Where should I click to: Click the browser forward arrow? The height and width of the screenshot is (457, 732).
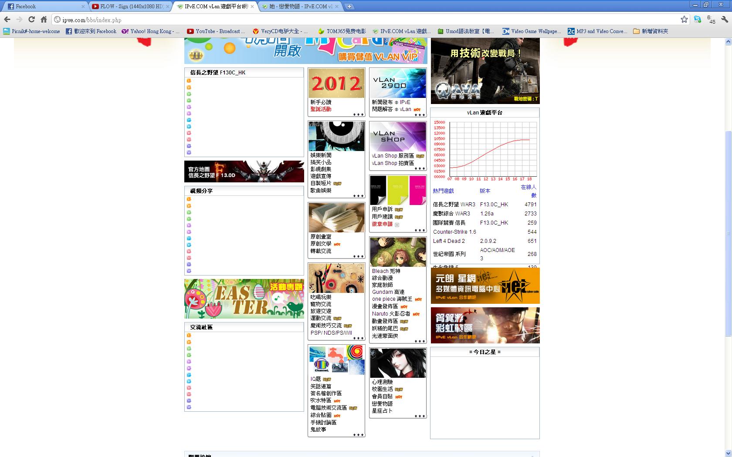click(19, 20)
